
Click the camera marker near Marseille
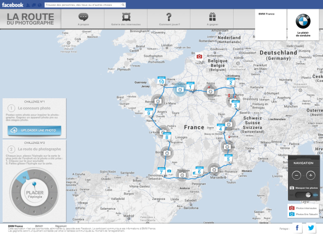214,170
